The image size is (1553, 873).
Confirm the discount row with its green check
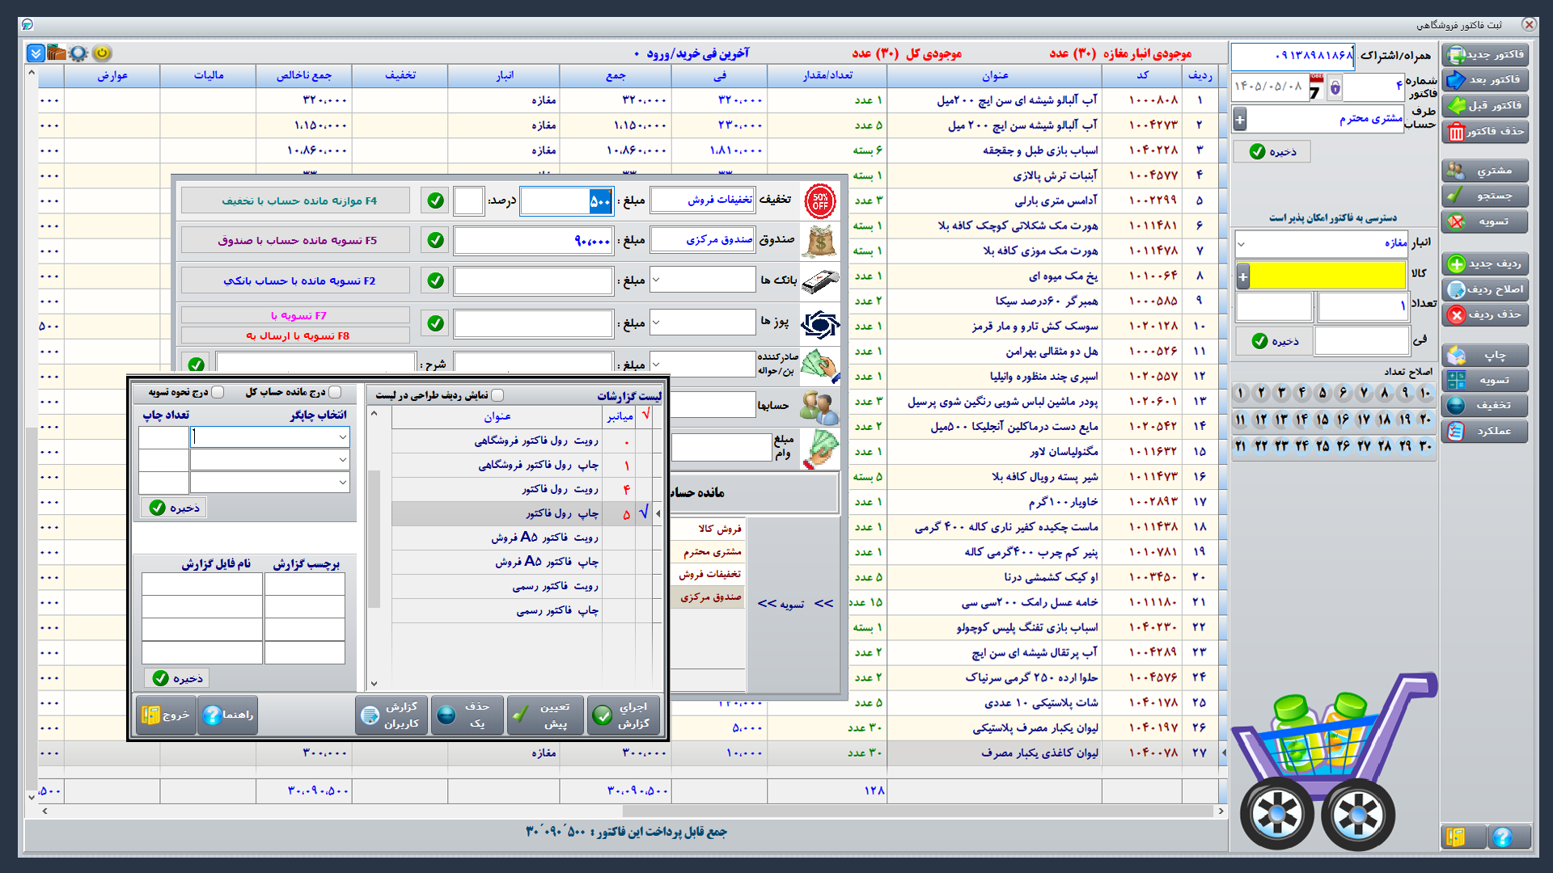pos(435,200)
